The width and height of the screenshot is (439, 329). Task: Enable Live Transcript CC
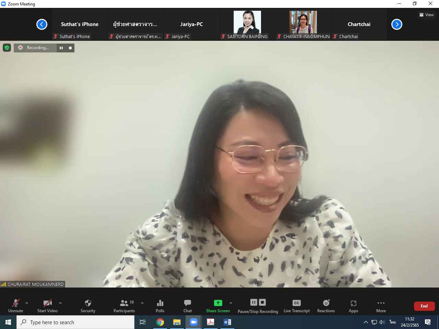[297, 306]
